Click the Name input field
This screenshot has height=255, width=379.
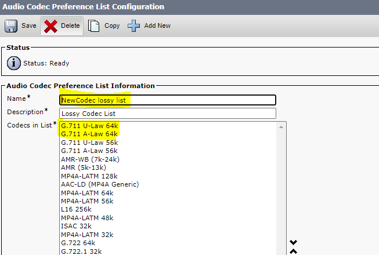click(168, 100)
